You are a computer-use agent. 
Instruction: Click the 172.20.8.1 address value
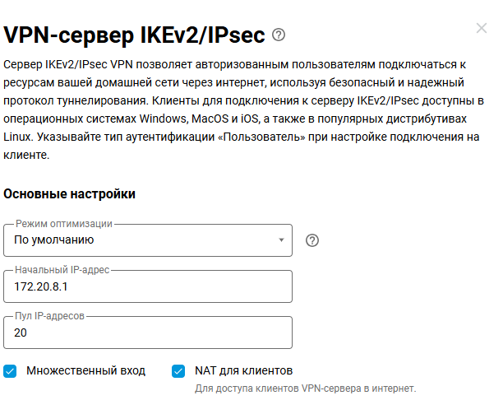pos(41,286)
